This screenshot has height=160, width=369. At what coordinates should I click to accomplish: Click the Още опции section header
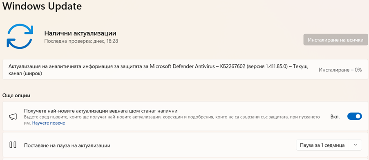[16, 96]
